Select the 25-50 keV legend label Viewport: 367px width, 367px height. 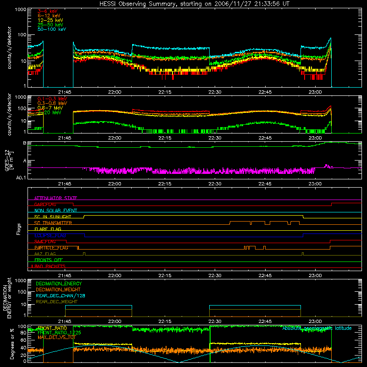50,25
